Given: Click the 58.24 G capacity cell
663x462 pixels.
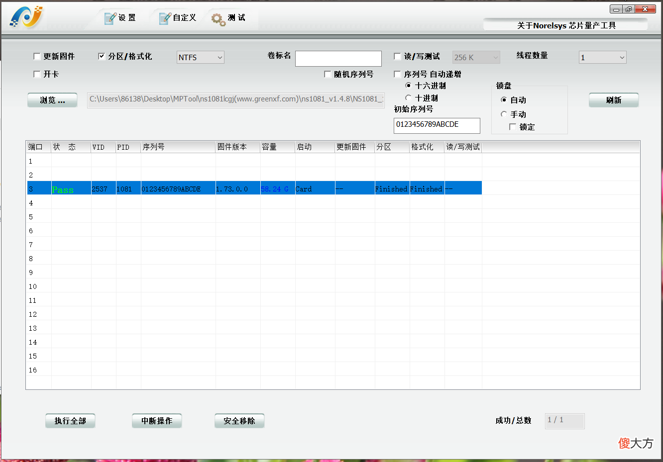Looking at the screenshot, I should point(278,189).
